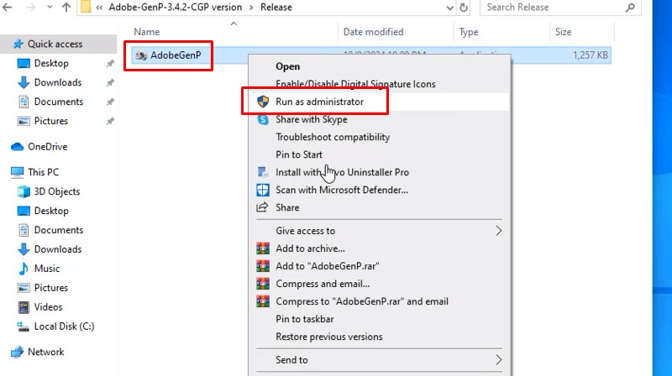Click the refresh button beside address bar
The image size is (672, 376).
[x=465, y=8]
